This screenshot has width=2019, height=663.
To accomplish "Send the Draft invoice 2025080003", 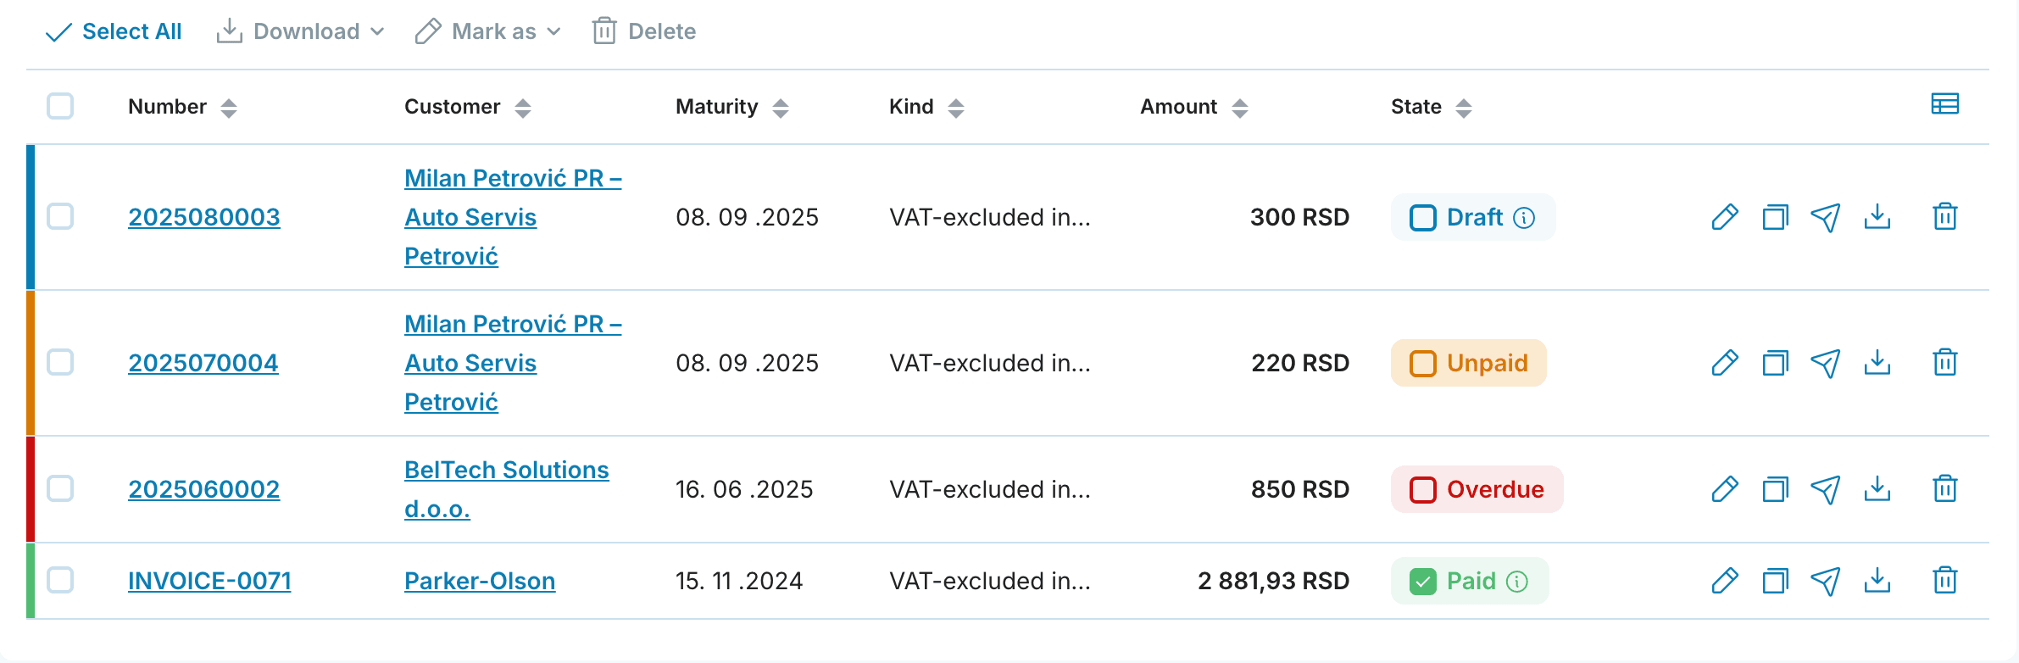I will click(x=1826, y=217).
